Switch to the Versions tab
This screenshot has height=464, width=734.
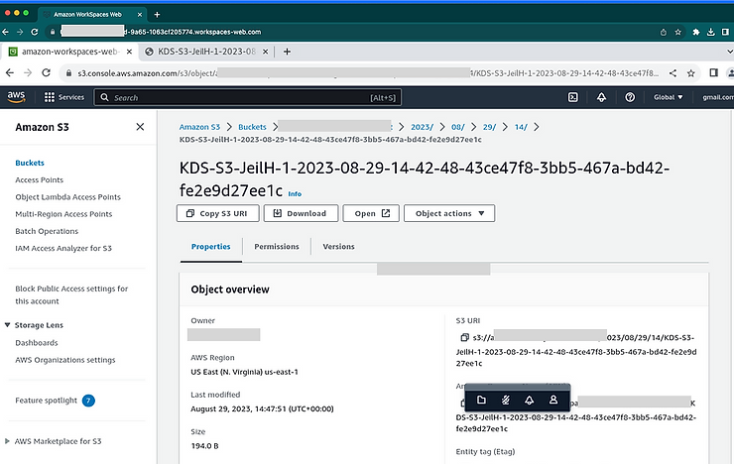[338, 247]
